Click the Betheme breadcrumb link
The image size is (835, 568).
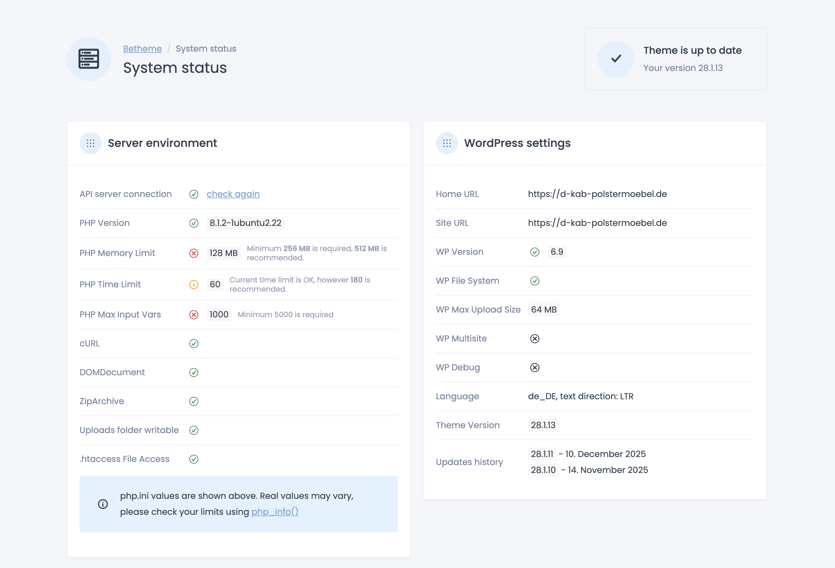142,49
